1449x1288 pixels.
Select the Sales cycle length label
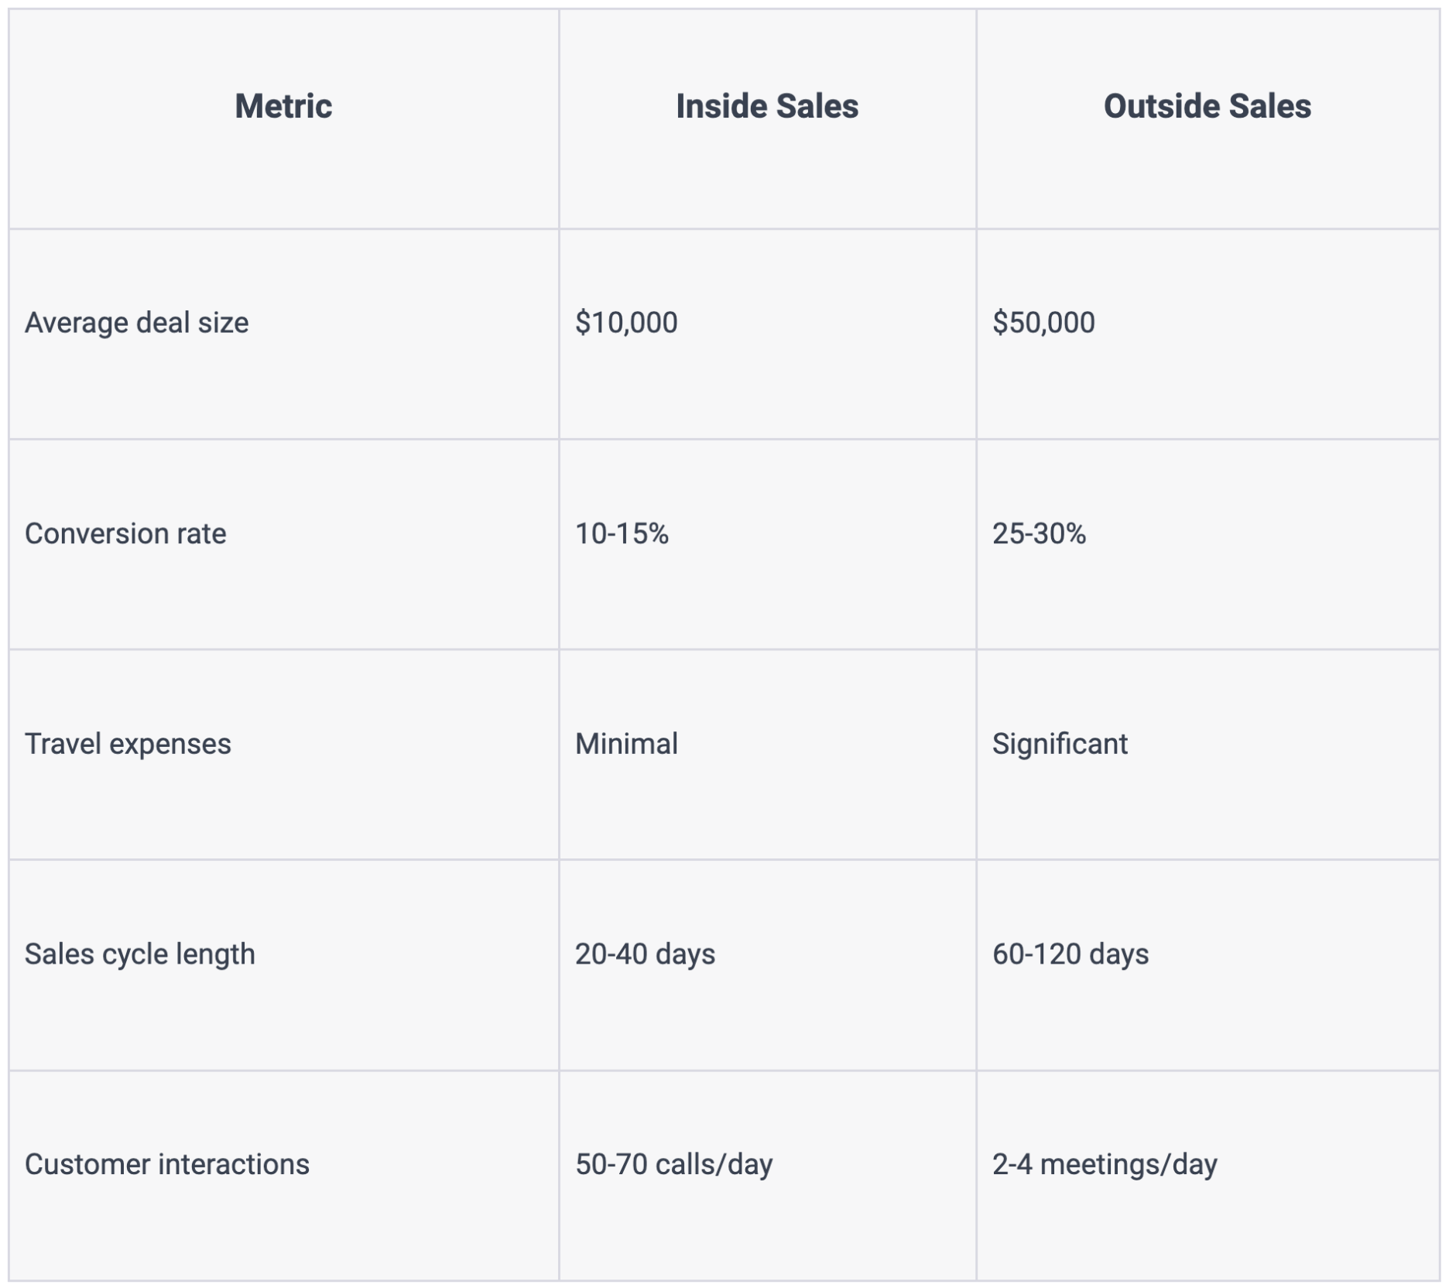pyautogui.click(x=140, y=954)
